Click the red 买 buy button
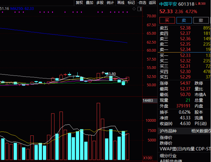Viewport: 211px width, 162px height. click(167, 20)
